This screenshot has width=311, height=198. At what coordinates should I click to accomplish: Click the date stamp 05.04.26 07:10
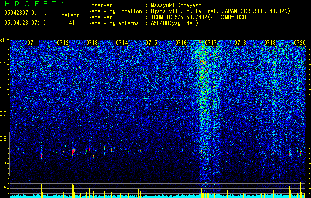coord(25,23)
